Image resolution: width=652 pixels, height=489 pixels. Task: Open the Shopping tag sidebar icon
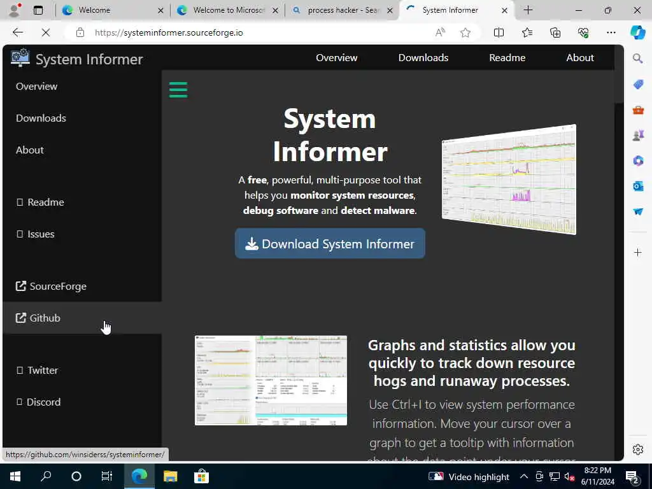[638, 85]
